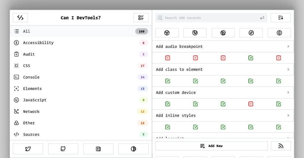The image size is (304, 158).
Task: Click the code slash logo button
Action: (20, 18)
